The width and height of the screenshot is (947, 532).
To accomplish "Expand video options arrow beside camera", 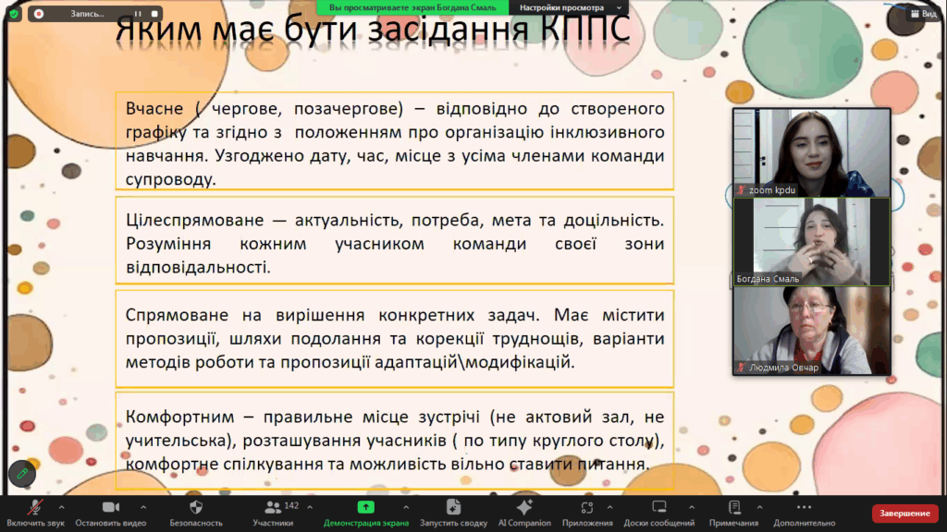I will click(x=142, y=507).
